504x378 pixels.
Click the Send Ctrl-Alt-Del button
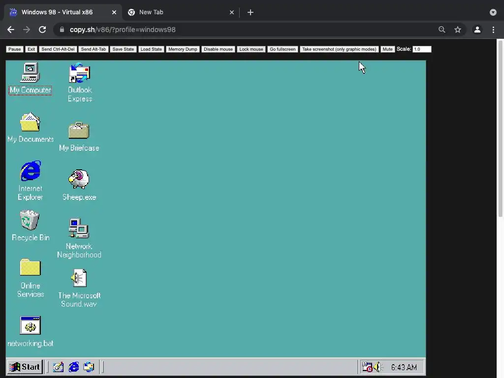pos(58,49)
